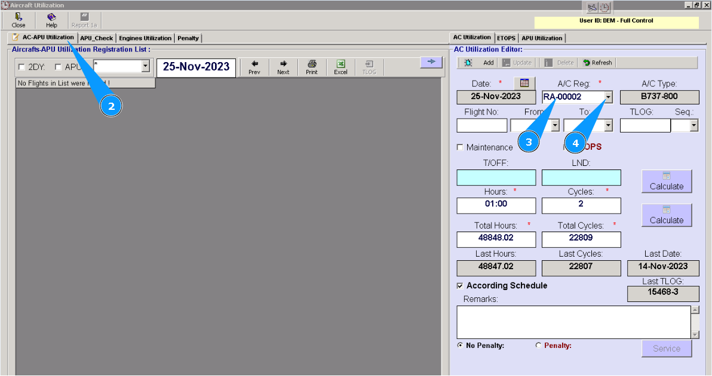This screenshot has height=376, width=712.
Task: Go to next date with Next
Action: (x=283, y=67)
